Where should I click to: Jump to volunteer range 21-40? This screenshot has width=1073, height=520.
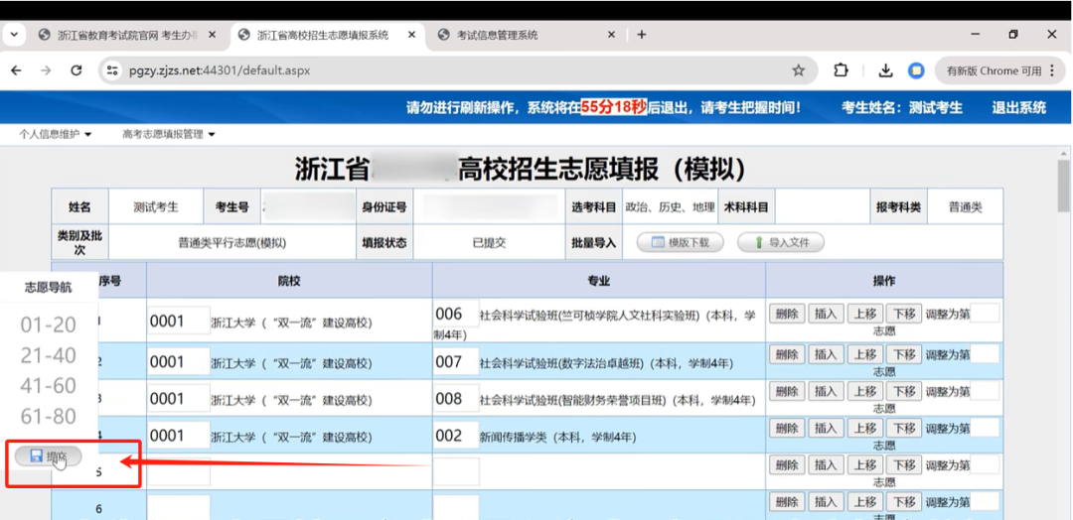[x=48, y=355]
